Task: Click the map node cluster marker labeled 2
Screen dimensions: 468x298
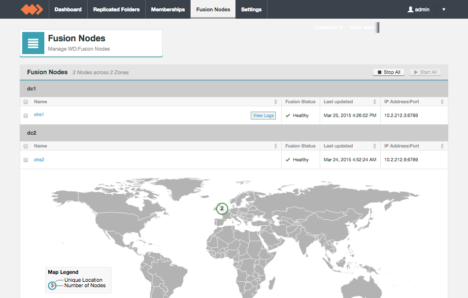Action: tap(222, 209)
